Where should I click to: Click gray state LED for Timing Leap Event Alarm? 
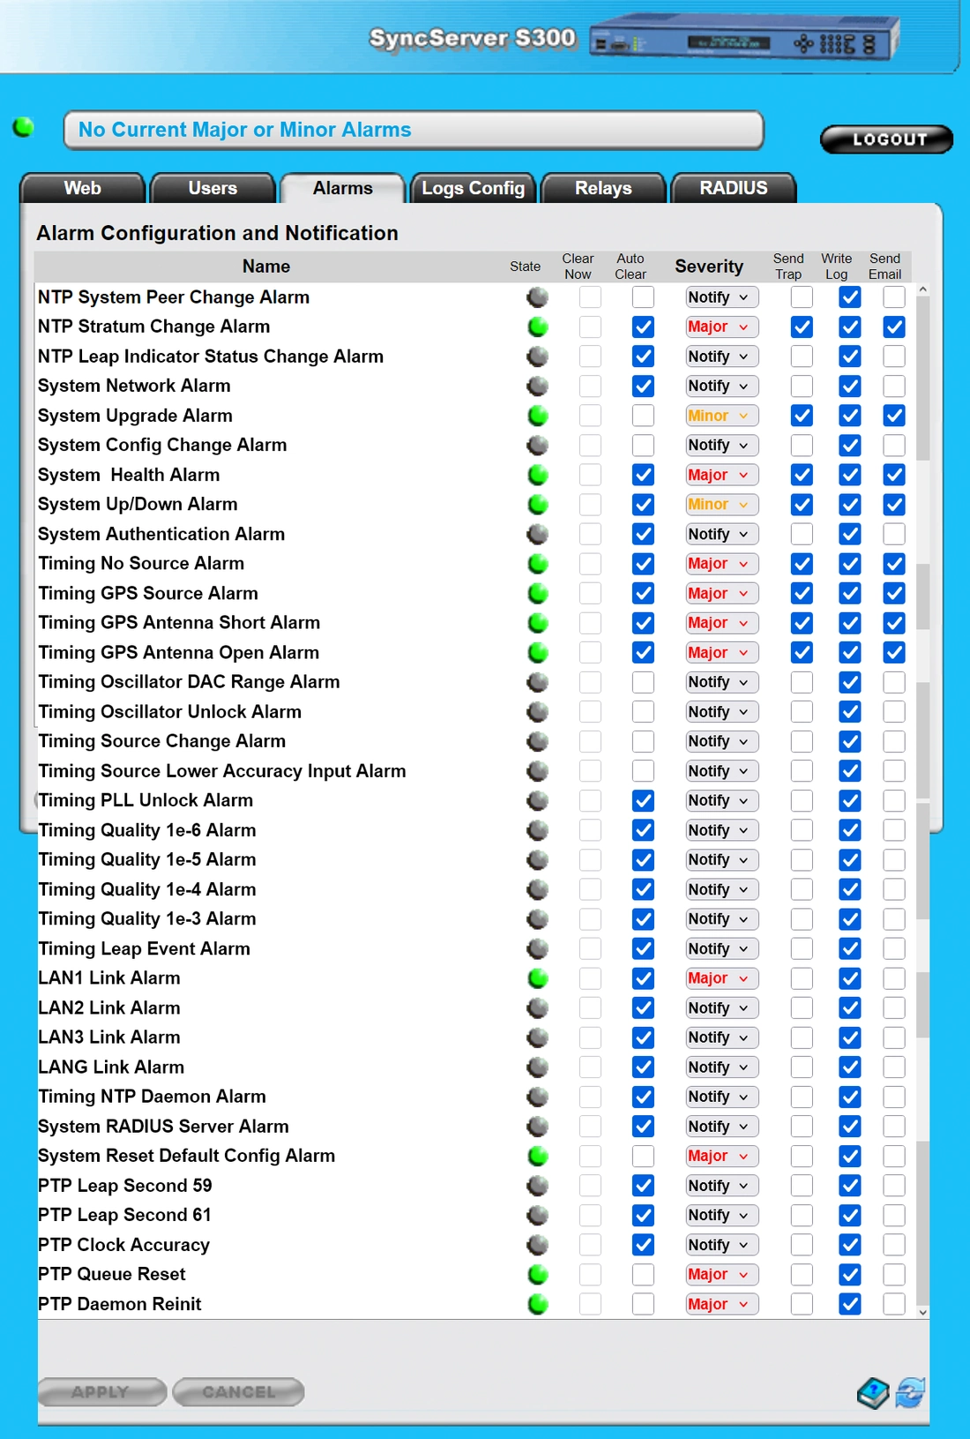[538, 948]
